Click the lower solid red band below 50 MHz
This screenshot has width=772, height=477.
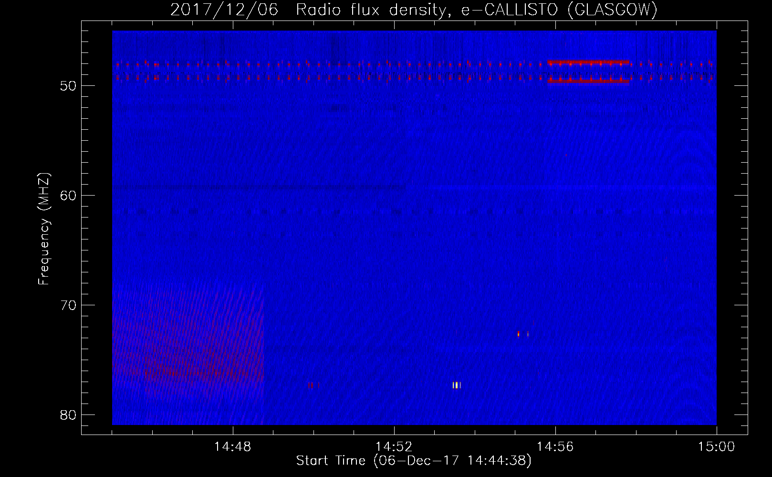[x=588, y=81]
